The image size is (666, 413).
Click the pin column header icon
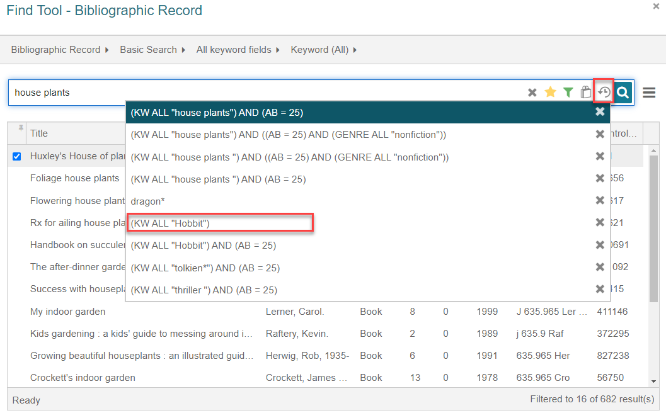click(20, 128)
